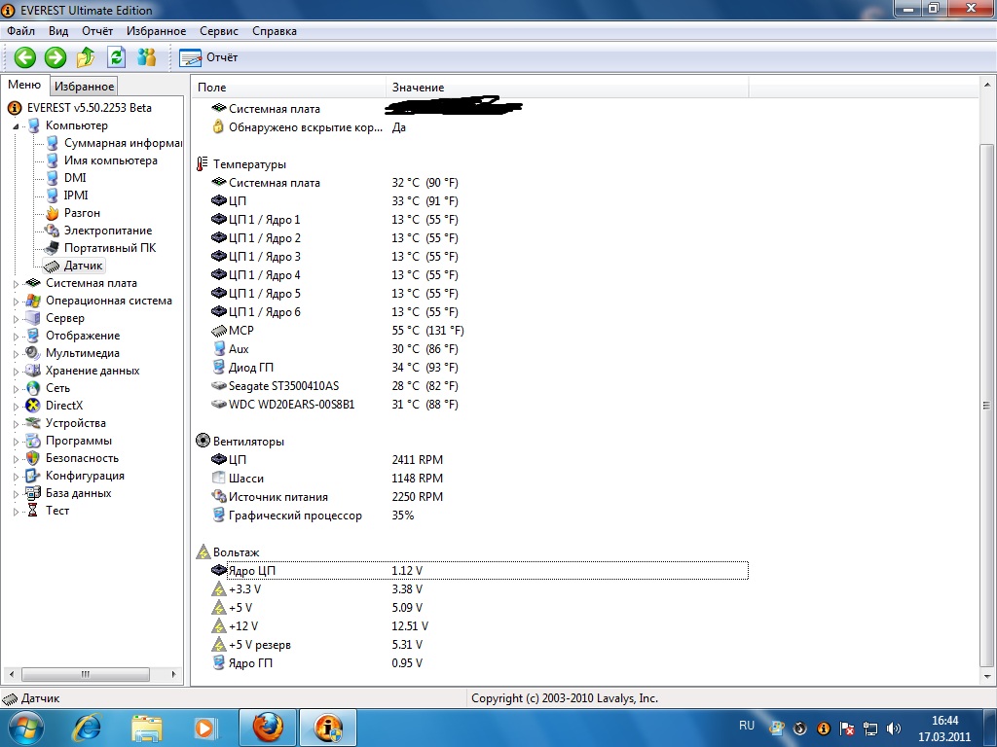The height and width of the screenshot is (747, 997).
Task: Open the Сервис menu
Action: (x=218, y=31)
